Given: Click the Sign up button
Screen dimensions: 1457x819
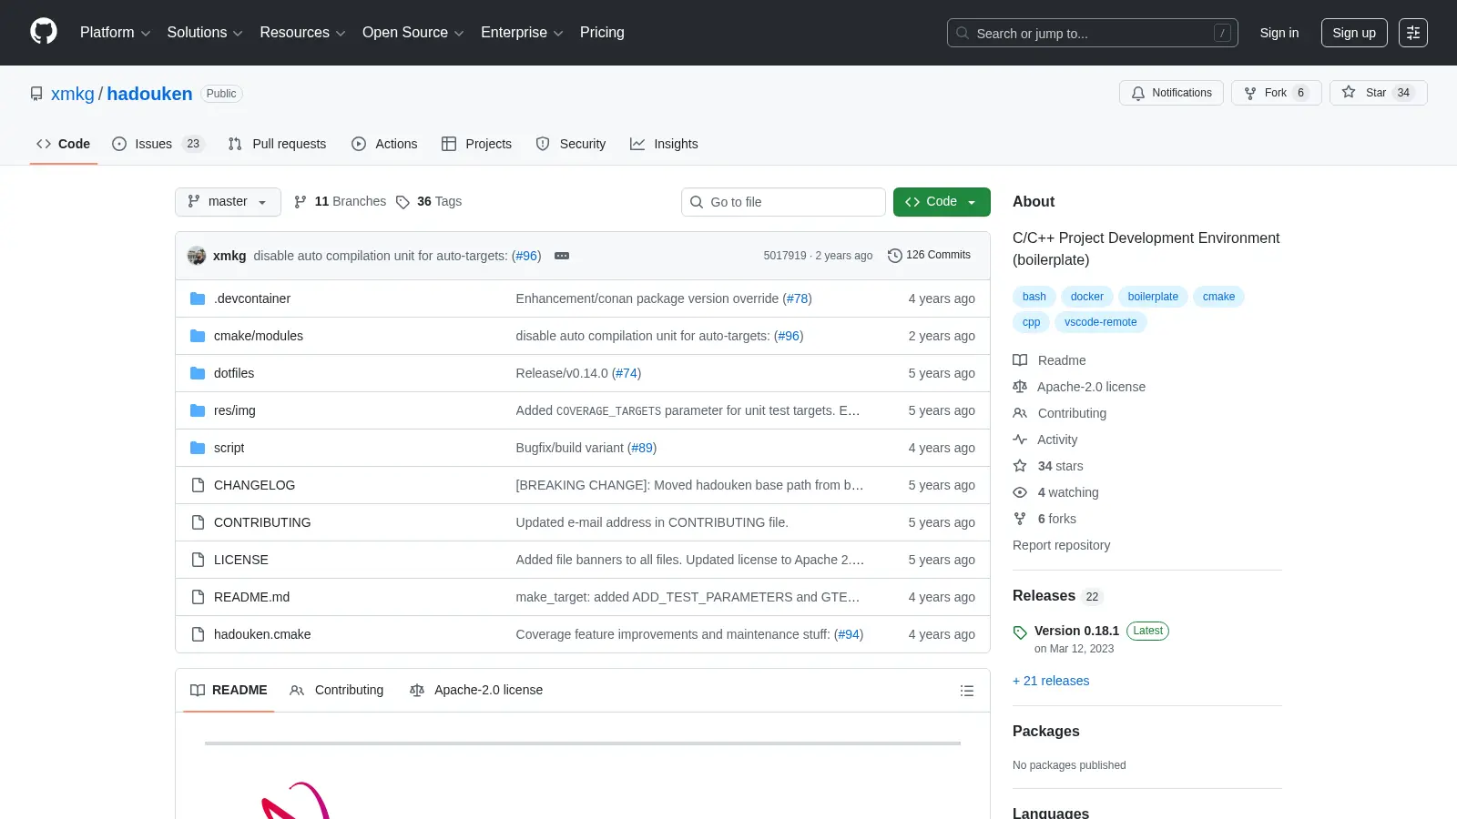Looking at the screenshot, I should [1354, 33].
